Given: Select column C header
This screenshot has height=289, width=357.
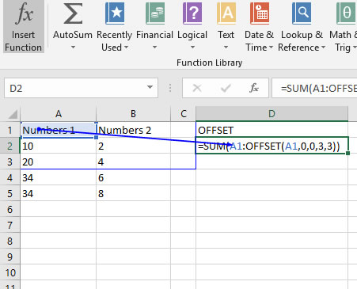Looking at the screenshot, I should coord(184,114).
